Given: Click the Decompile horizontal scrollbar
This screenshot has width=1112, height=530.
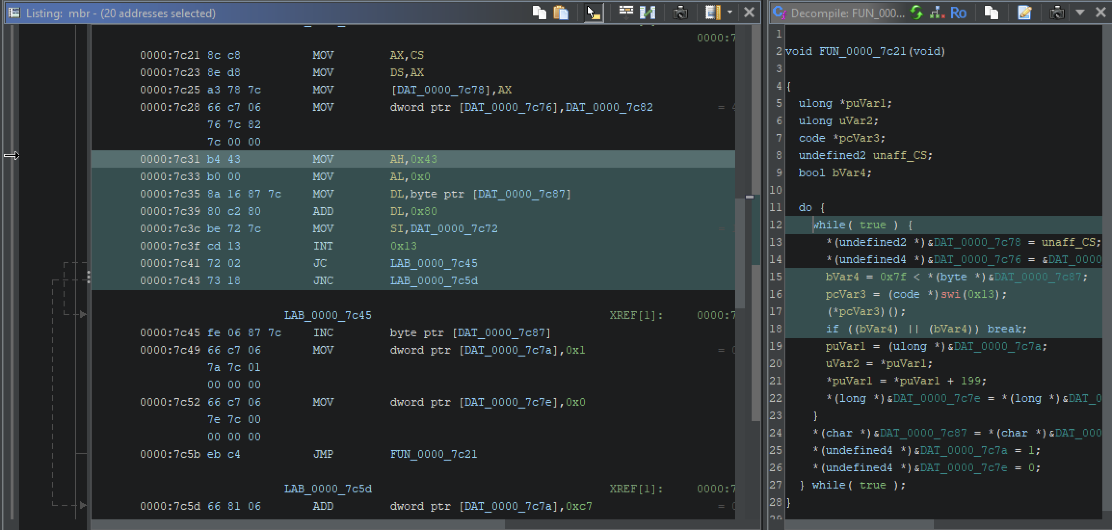Looking at the screenshot, I should (860, 524).
